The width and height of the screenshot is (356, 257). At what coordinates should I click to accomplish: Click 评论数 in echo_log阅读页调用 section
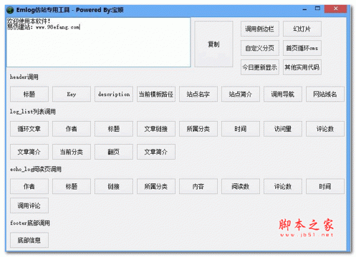coord(283,186)
